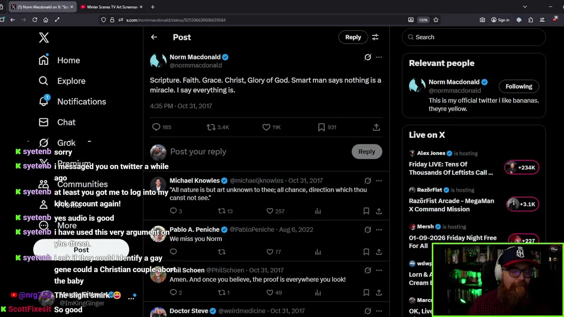Open more options on Doctor Steve reply
Image resolution: width=564 pixels, height=317 pixels.
tap(379, 311)
